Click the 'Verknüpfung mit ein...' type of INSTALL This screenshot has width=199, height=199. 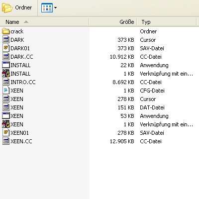[166, 74]
